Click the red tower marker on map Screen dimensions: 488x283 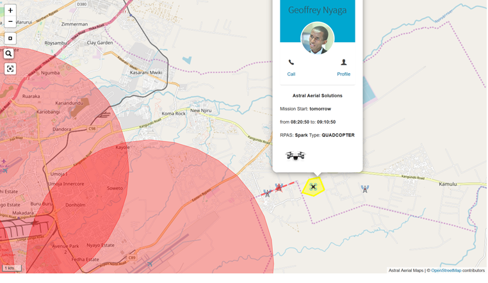click(279, 188)
